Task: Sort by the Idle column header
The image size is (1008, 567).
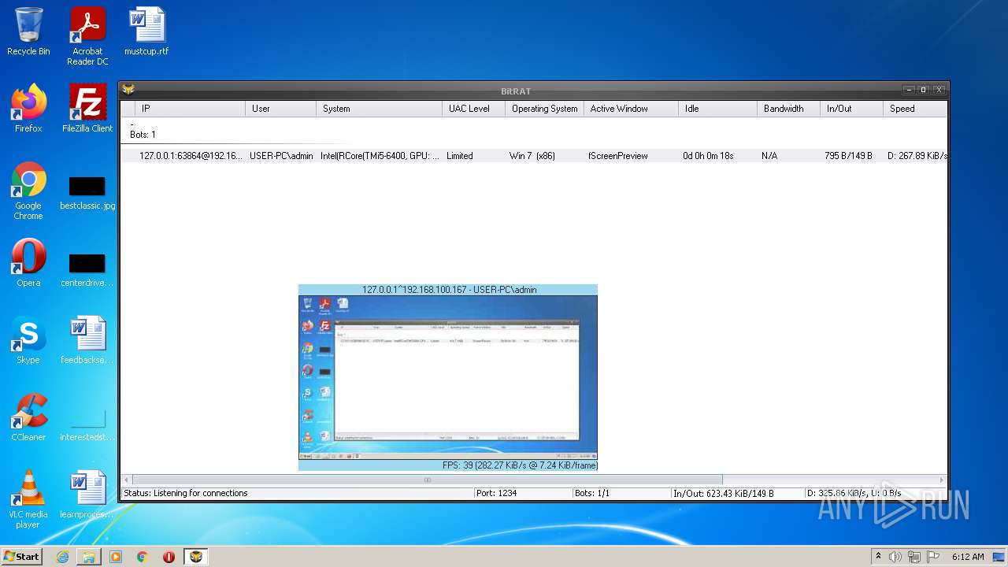Action: click(717, 109)
